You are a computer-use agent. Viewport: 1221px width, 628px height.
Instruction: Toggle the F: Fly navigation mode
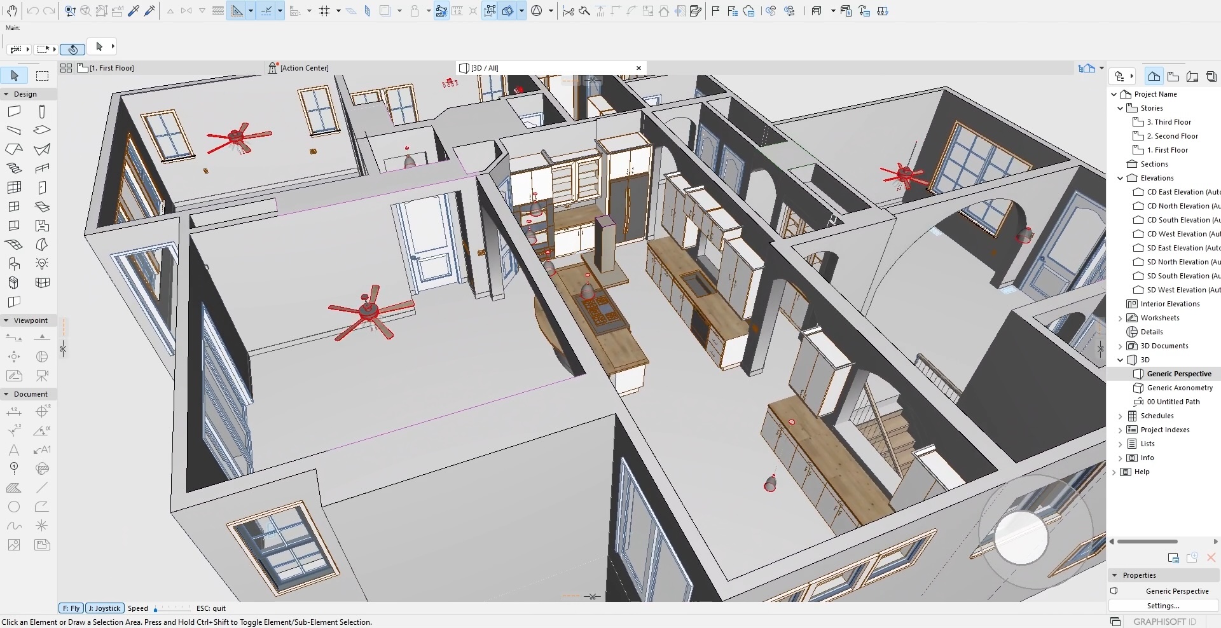pos(71,608)
